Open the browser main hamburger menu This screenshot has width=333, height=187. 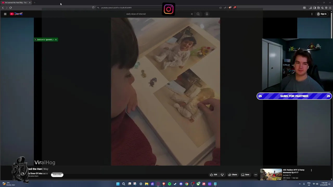[330, 8]
